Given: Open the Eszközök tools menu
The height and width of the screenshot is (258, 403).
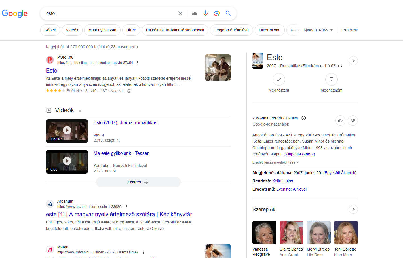Looking at the screenshot, I should (x=350, y=30).
